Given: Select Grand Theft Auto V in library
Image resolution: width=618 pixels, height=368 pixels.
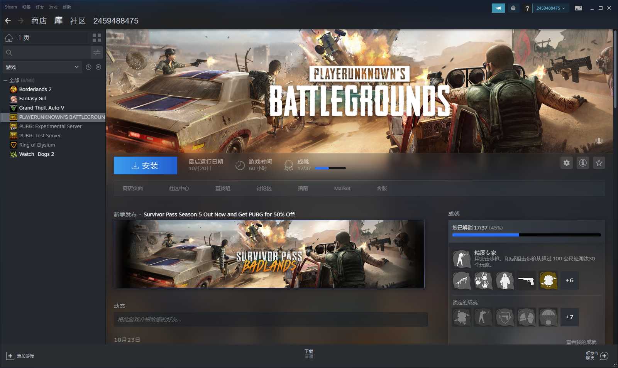Looking at the screenshot, I should pyautogui.click(x=53, y=108).
